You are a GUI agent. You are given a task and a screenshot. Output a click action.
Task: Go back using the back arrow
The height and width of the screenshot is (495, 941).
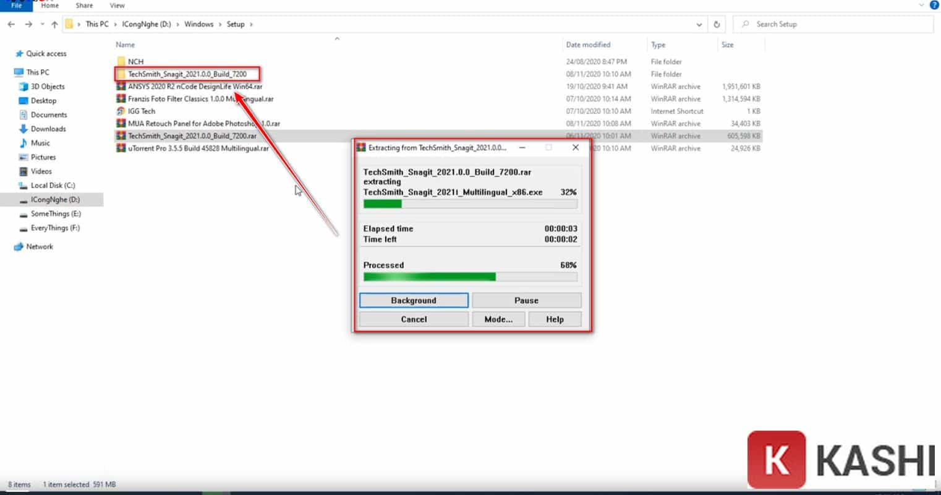pyautogui.click(x=11, y=24)
